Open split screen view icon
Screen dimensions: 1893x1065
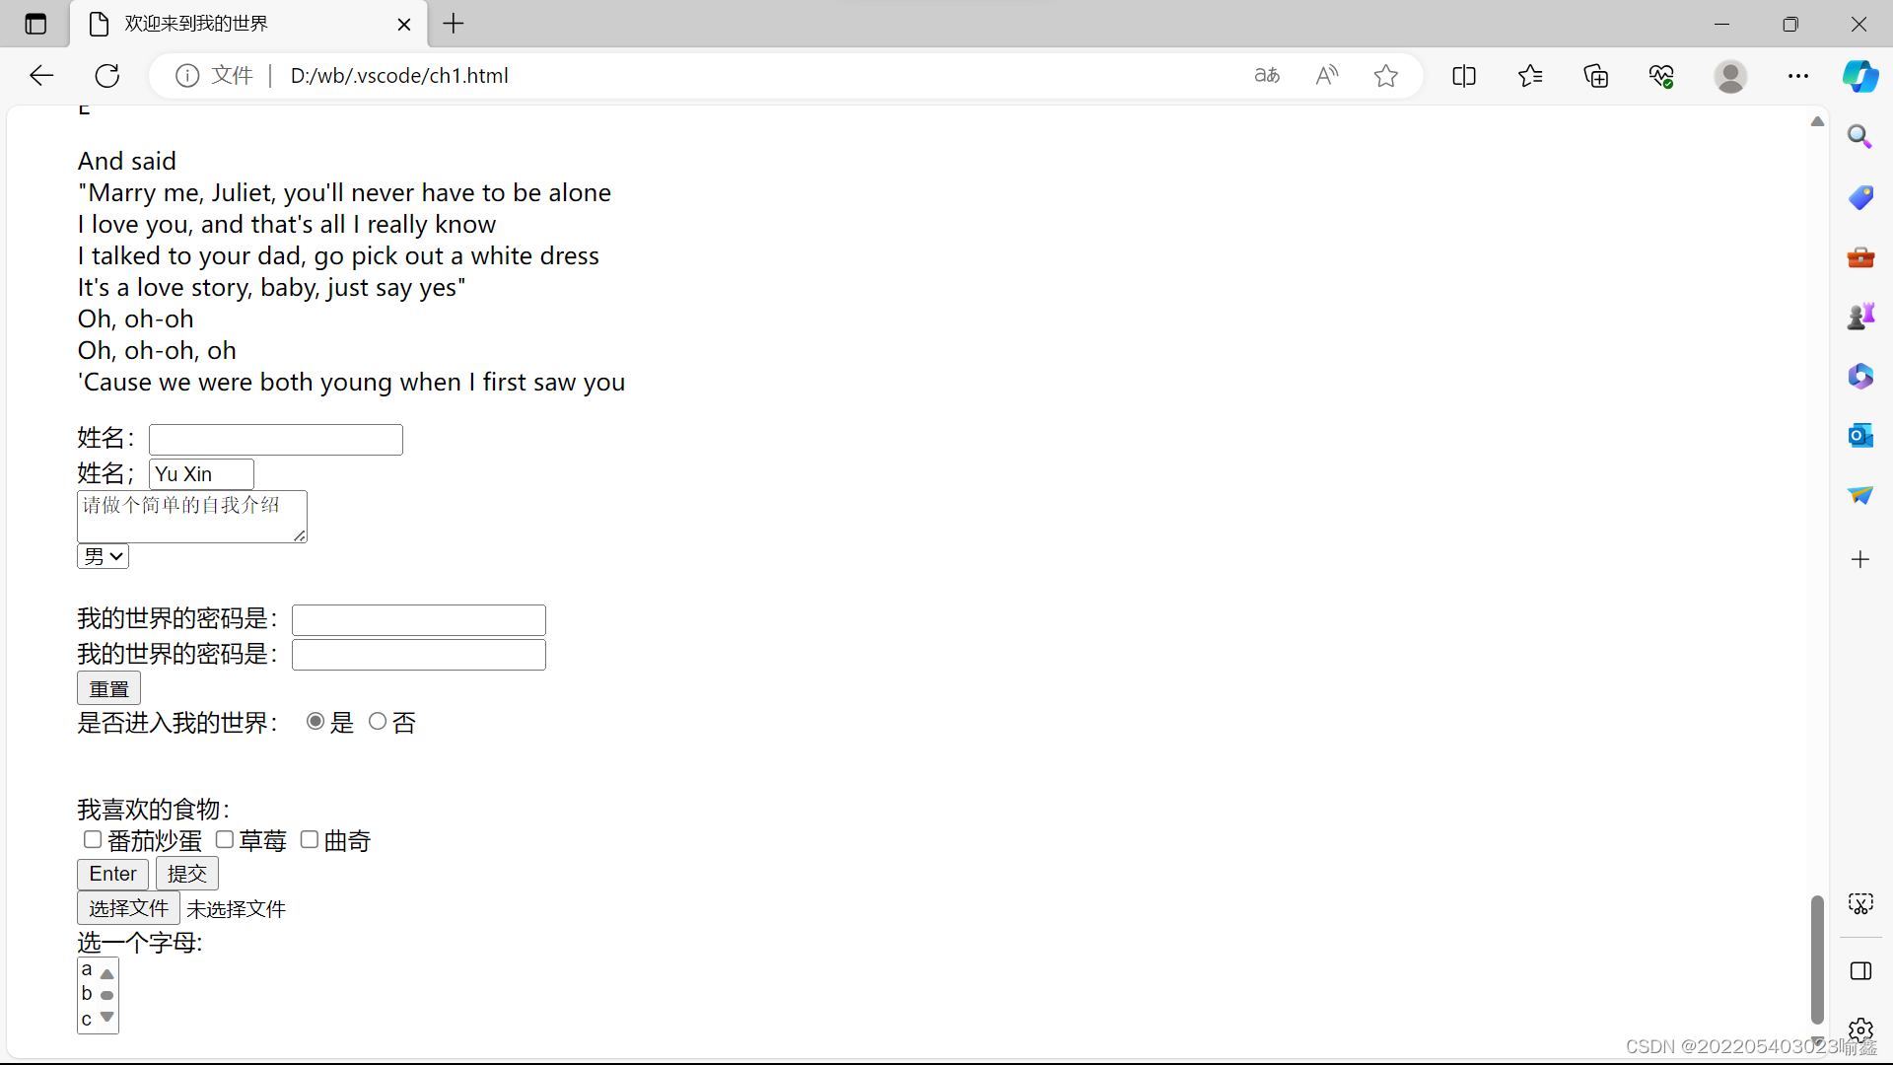pos(1464,76)
